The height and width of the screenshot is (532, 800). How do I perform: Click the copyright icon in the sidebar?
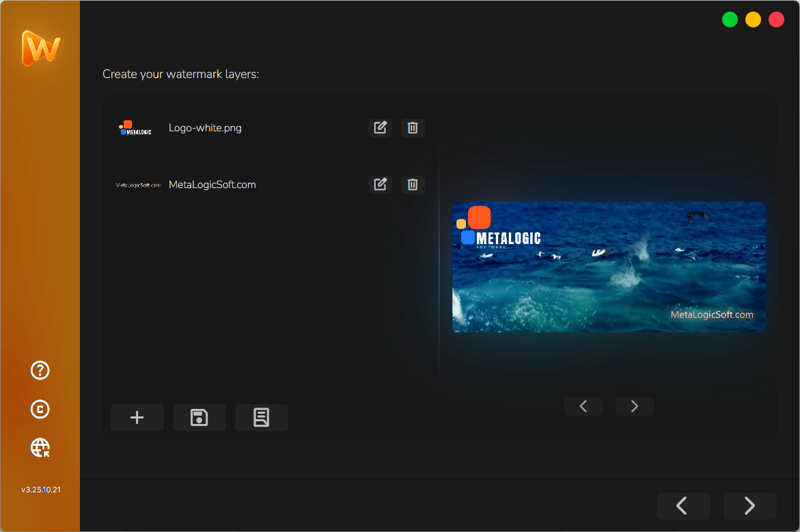pos(40,409)
